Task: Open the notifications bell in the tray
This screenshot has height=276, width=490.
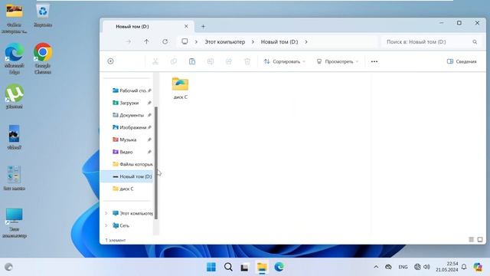Action: coord(464,267)
